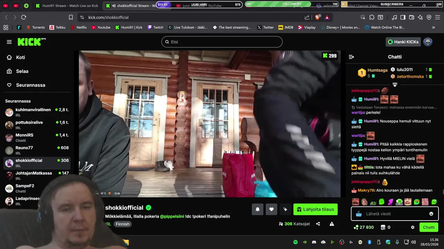
Task: Type area: click Lähetä viesti chat input
Action: click(395, 214)
